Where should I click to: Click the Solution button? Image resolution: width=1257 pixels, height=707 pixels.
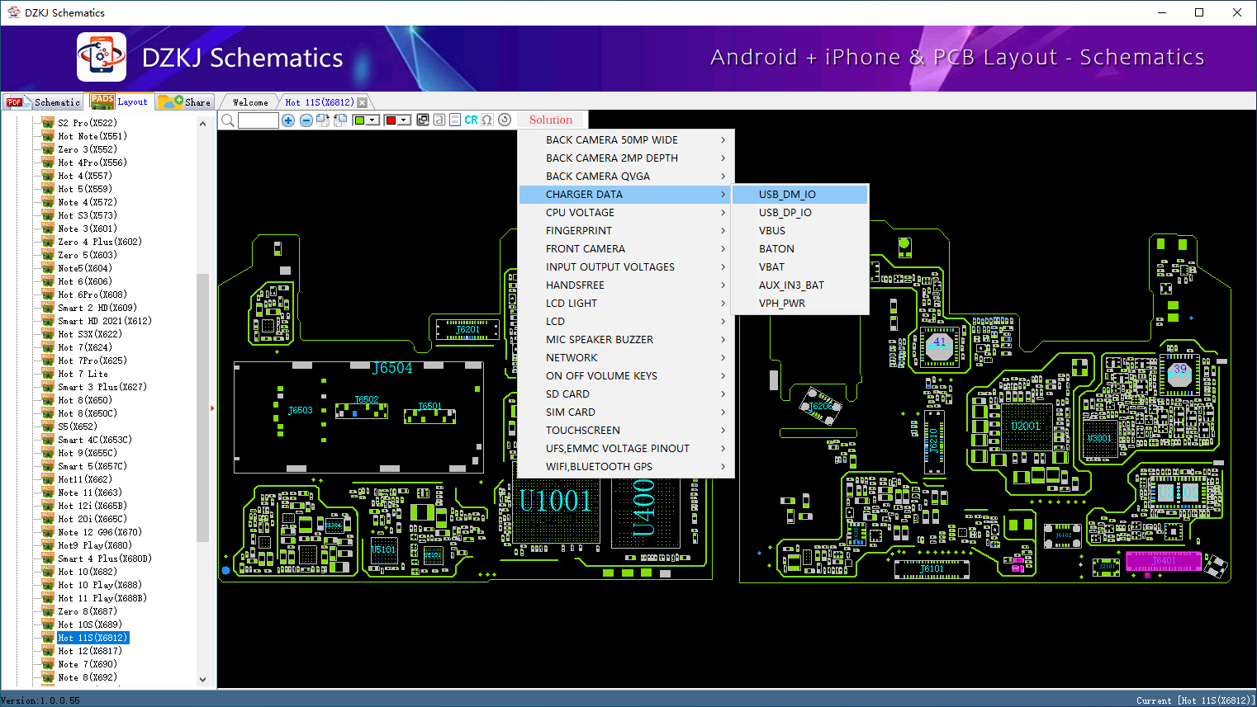click(x=551, y=120)
